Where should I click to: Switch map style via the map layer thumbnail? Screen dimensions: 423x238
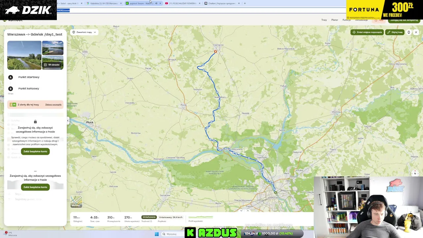click(76, 202)
